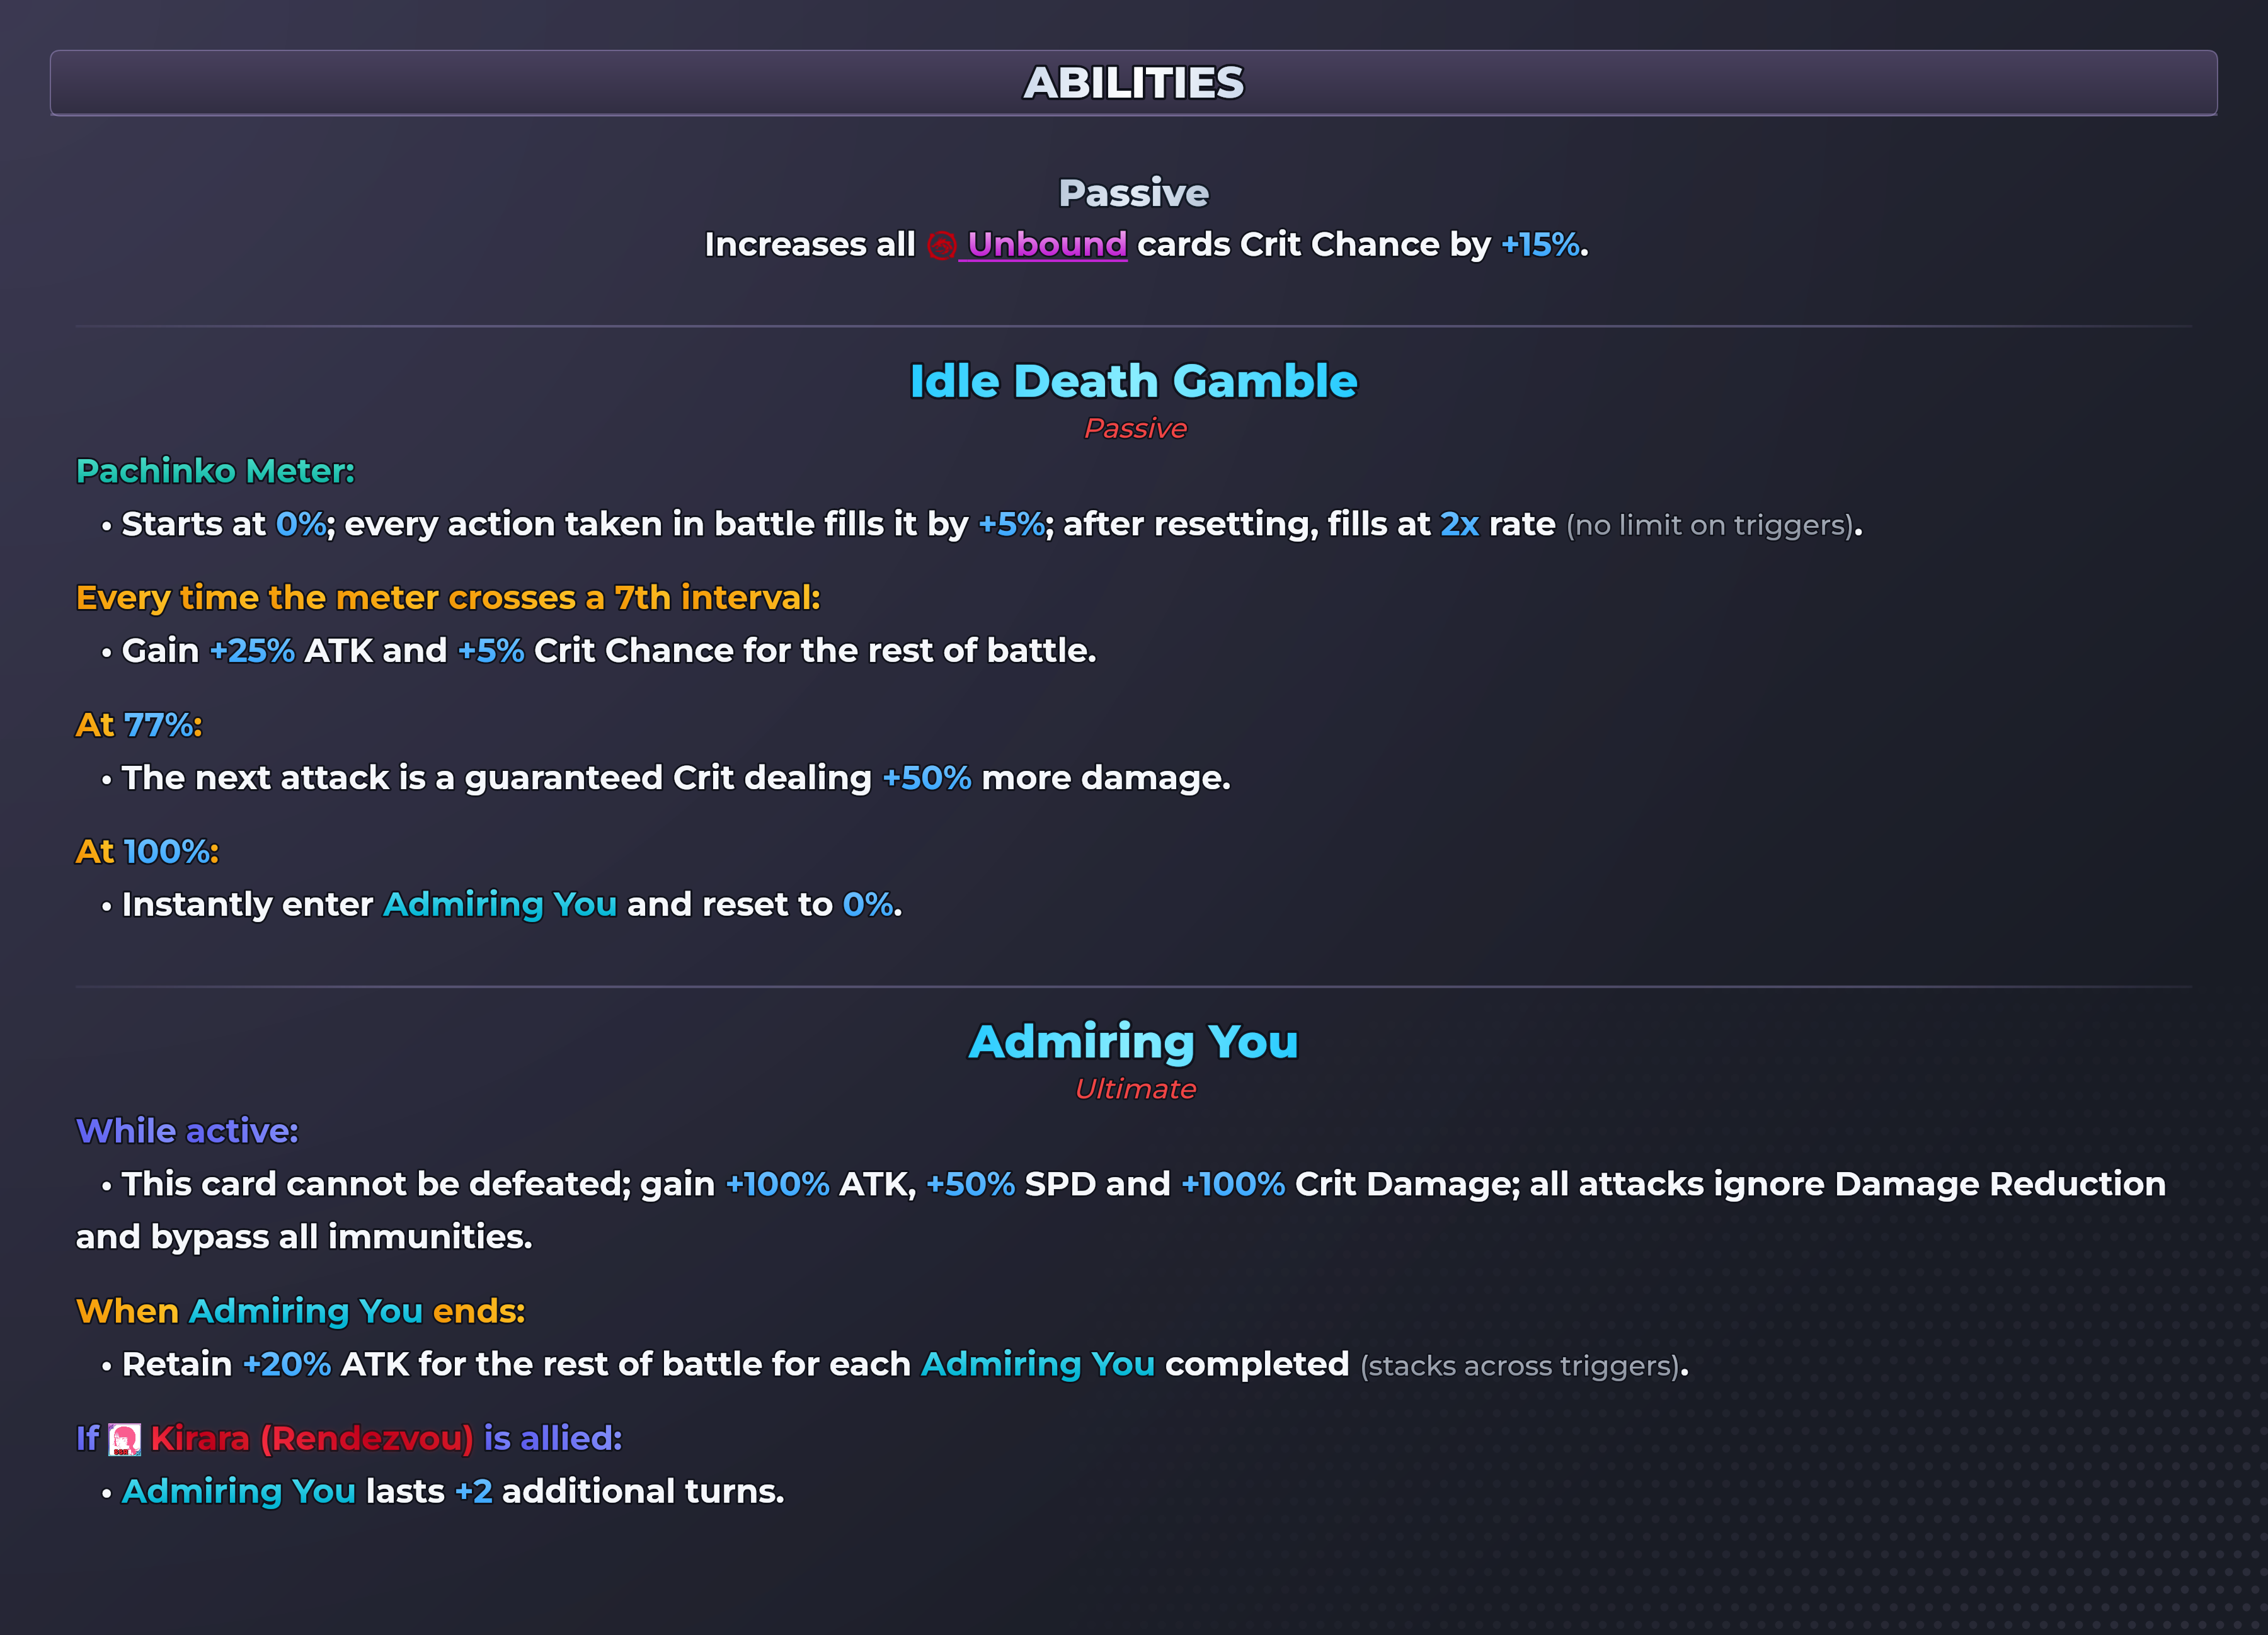This screenshot has width=2268, height=1635.
Task: Click the red 'Passive' subtitle under Idle Death Gamble
Action: click(x=1135, y=428)
